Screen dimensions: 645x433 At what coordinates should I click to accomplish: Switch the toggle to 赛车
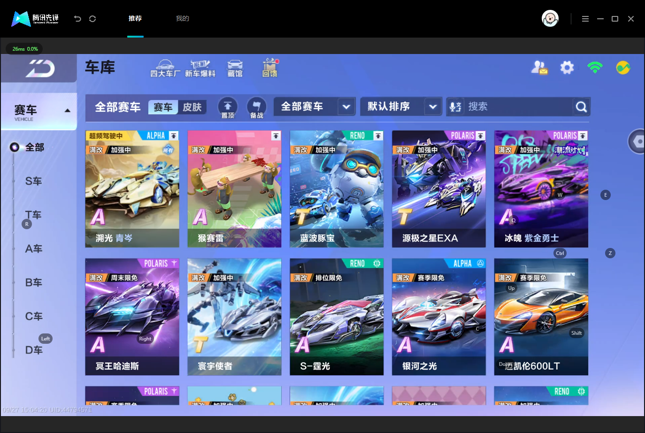coord(163,107)
